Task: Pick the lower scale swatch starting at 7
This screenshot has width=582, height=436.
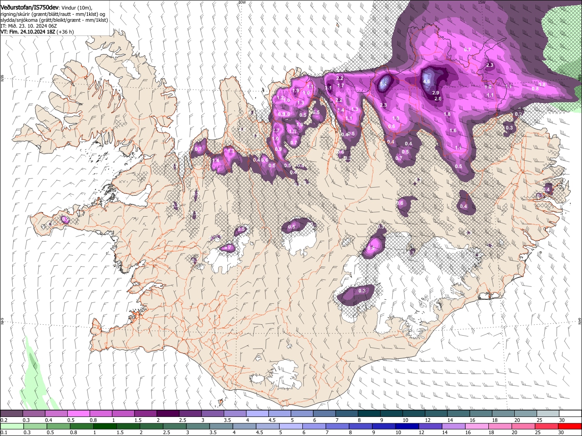Action: [x=337, y=426]
